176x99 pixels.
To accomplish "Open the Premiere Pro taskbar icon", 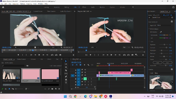I will [x=111, y=96].
